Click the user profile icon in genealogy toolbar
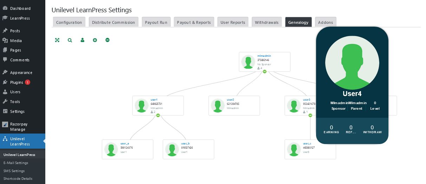426x184 pixels. 83,40
